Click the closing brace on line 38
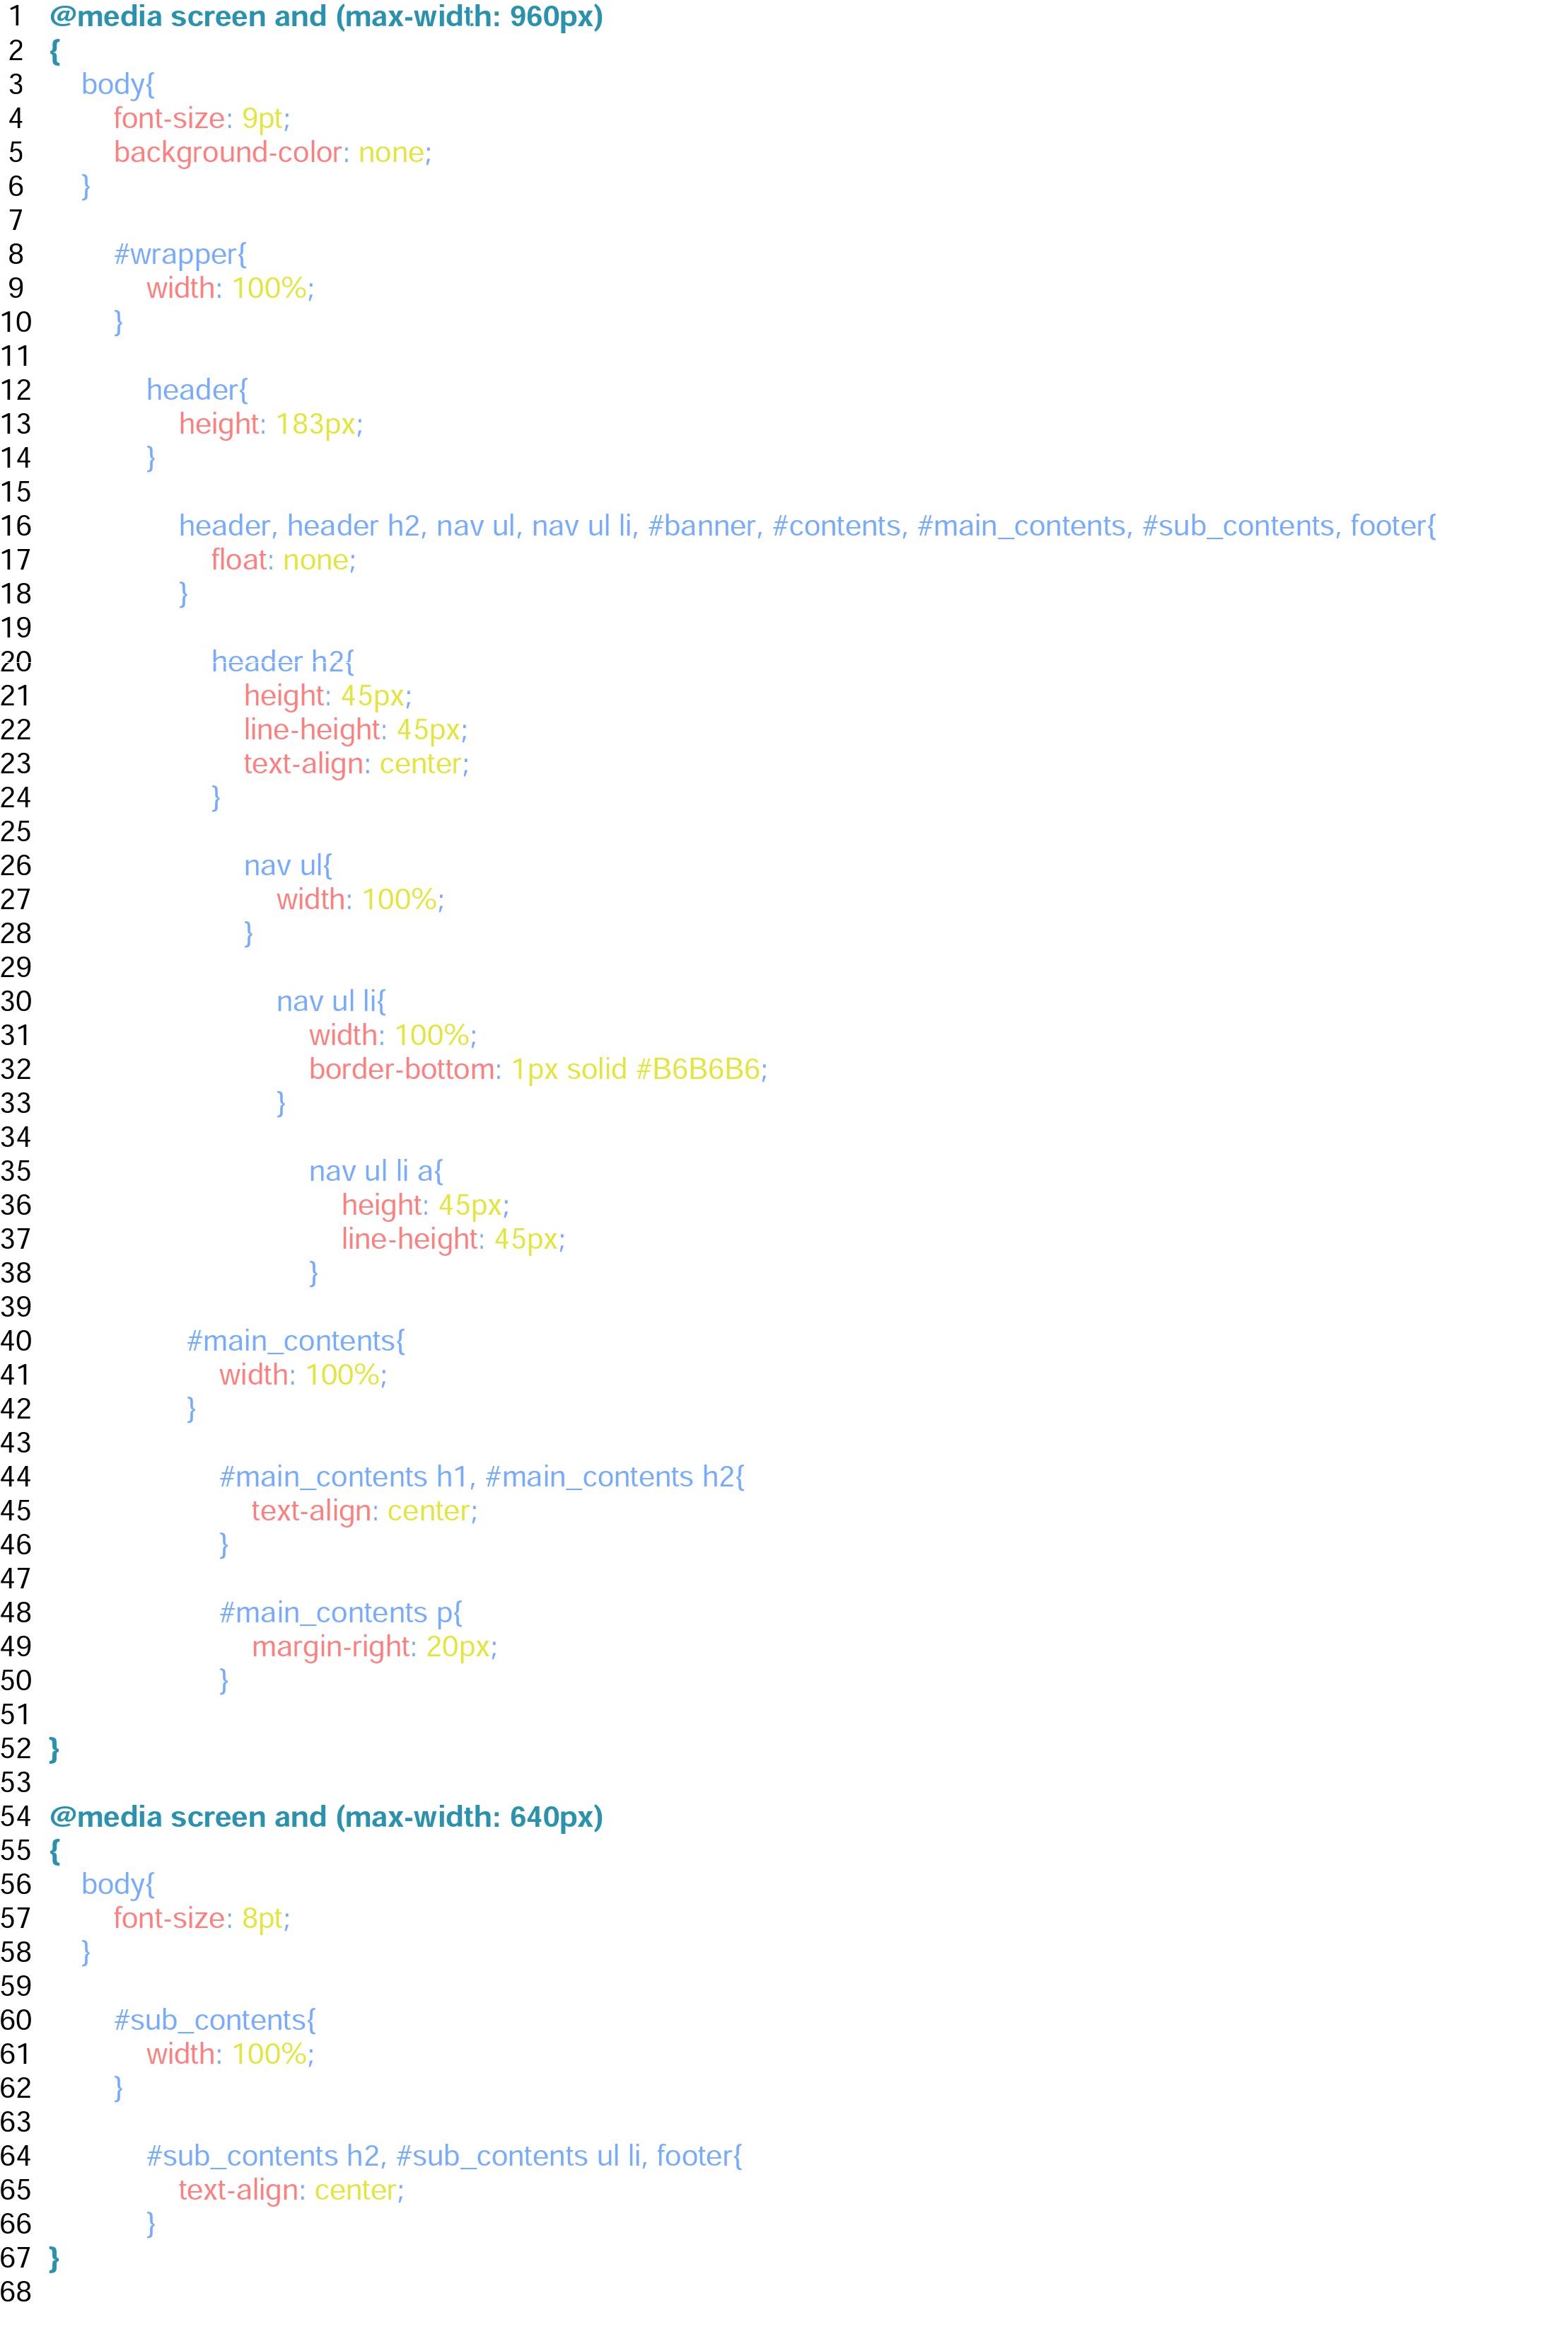The image size is (1568, 2327). coord(314,1274)
